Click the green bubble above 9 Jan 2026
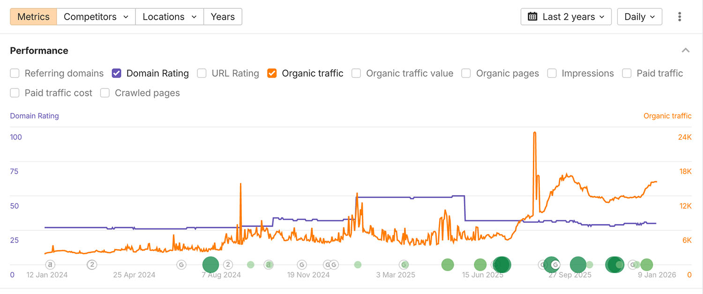Image resolution: width=703 pixels, height=294 pixels. pyautogui.click(x=646, y=265)
